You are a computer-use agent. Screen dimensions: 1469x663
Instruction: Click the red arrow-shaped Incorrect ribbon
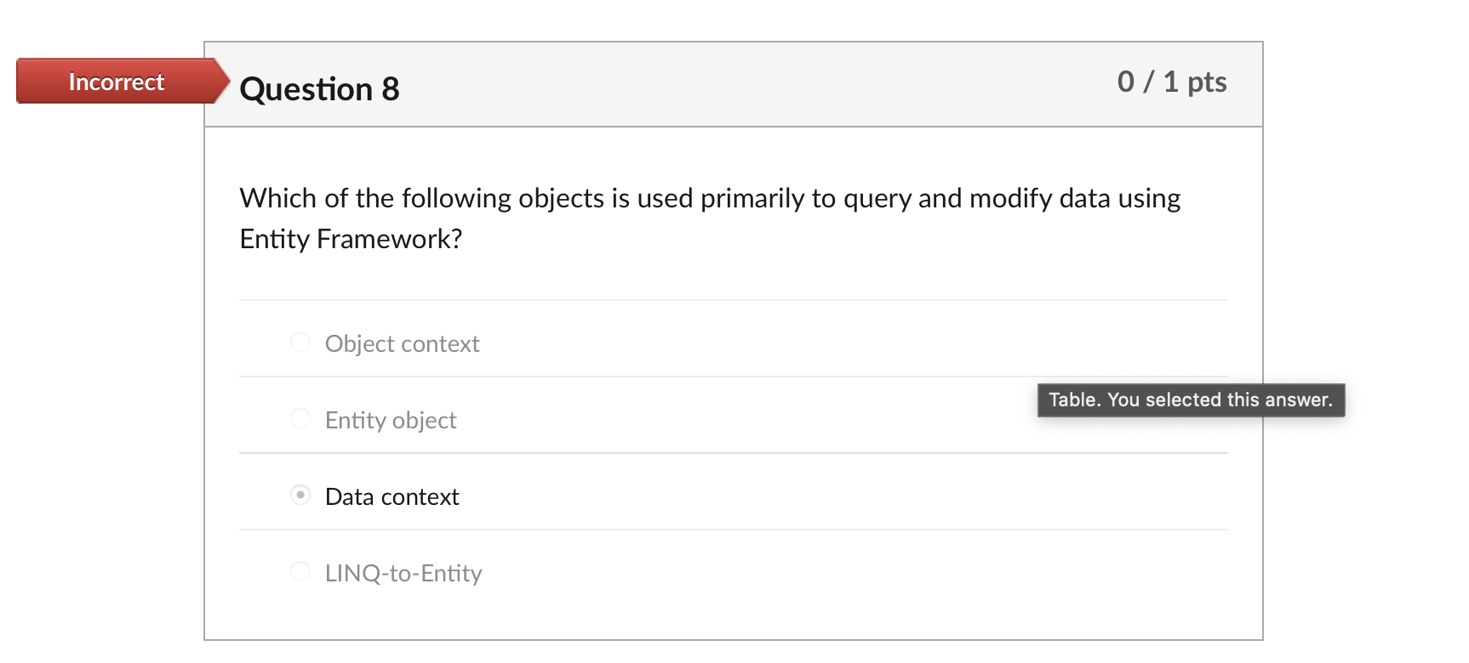point(115,82)
